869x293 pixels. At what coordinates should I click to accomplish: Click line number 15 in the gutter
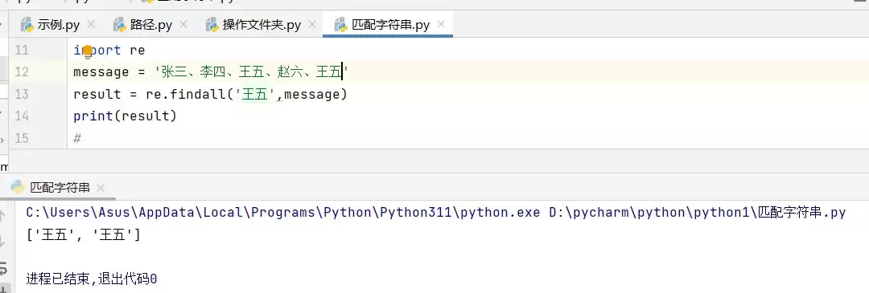pyautogui.click(x=22, y=138)
